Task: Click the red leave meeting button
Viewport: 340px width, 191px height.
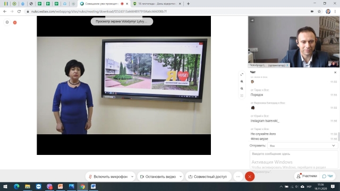Action: click(x=250, y=177)
